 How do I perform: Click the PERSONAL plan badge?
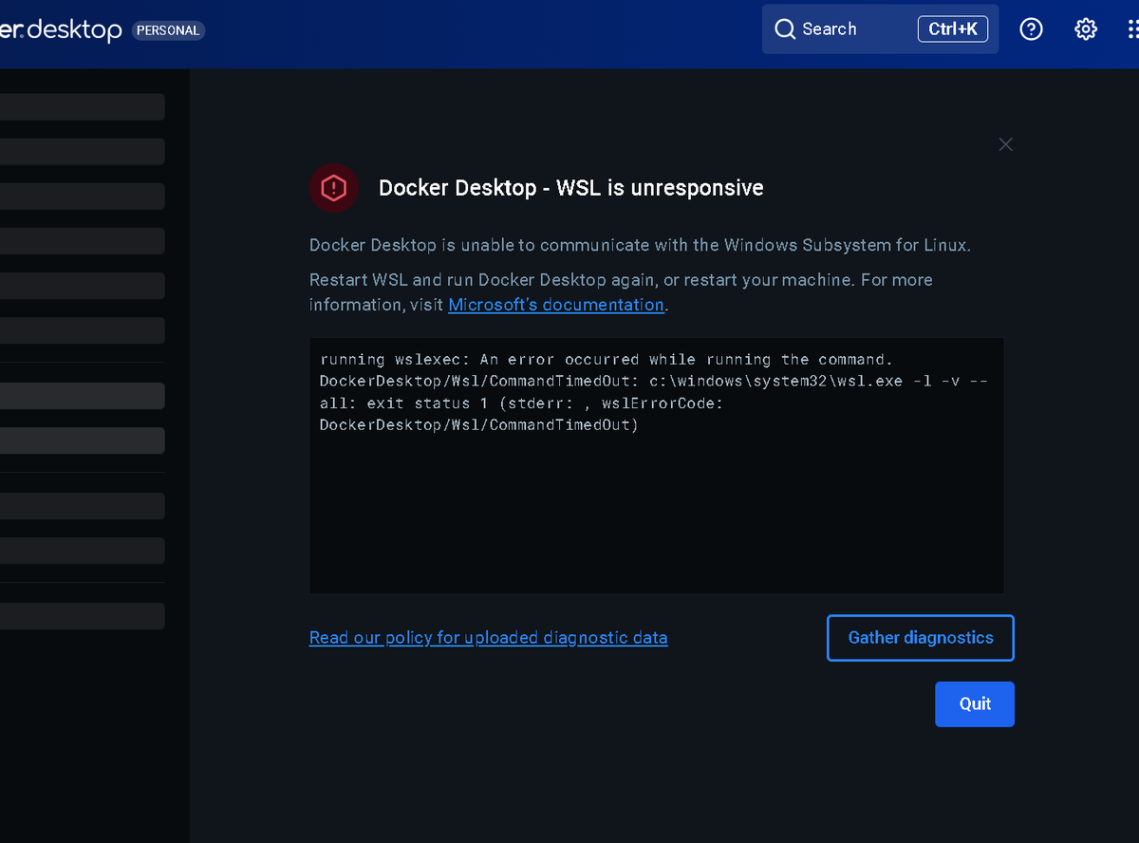pos(168,30)
